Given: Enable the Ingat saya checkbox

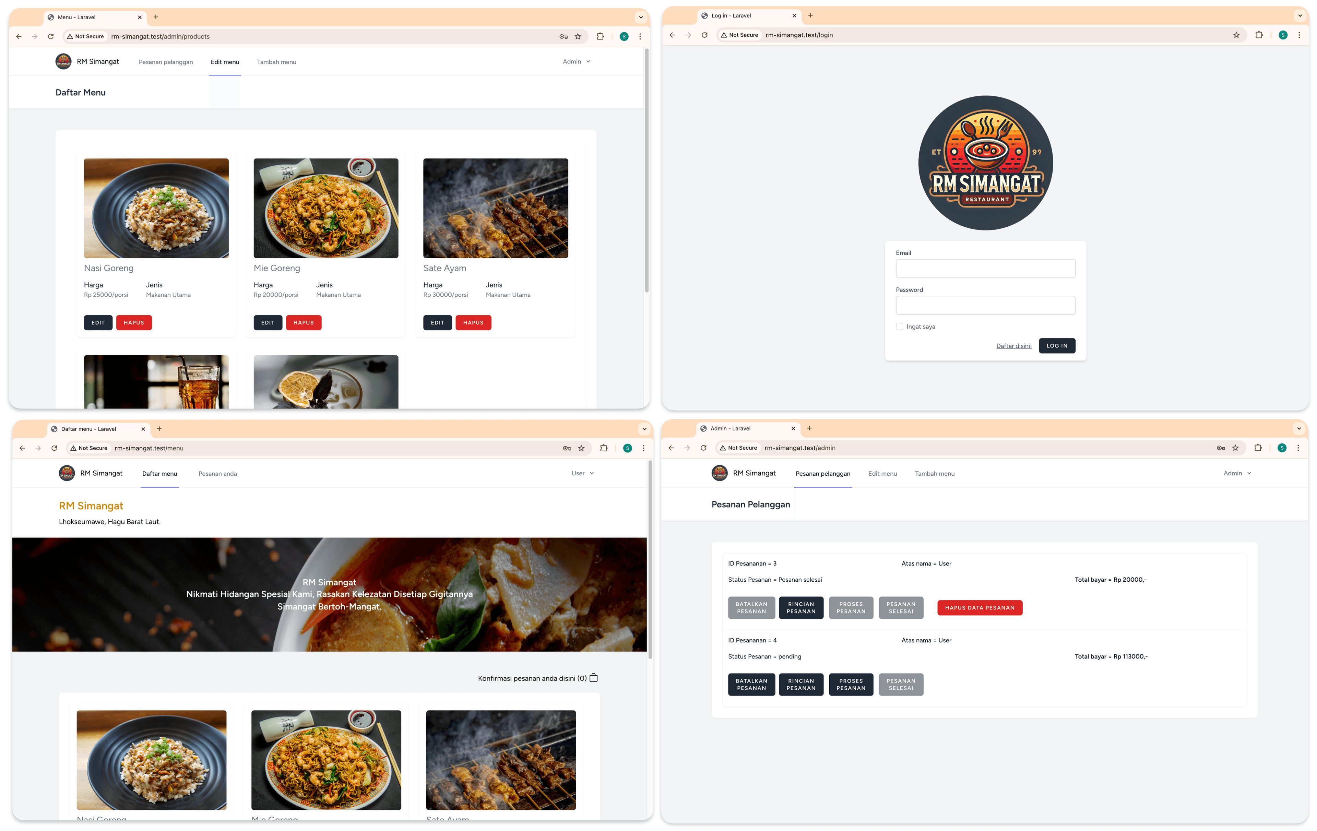Looking at the screenshot, I should pos(899,326).
